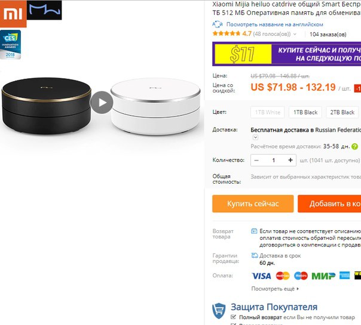
Task: Select the 2TB Black color option
Action: pos(342,112)
